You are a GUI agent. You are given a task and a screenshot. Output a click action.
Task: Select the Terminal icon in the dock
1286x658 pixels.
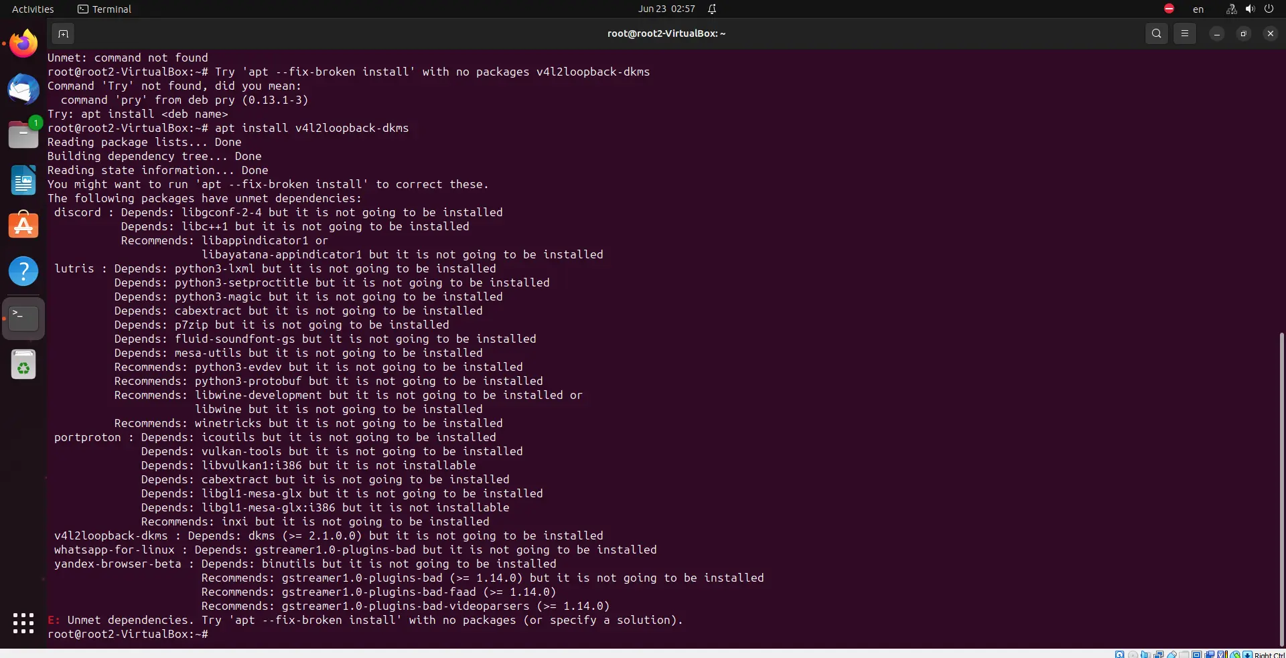(x=23, y=319)
